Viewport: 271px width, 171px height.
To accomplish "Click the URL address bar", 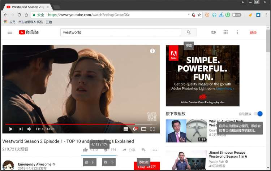I will click(x=117, y=15).
